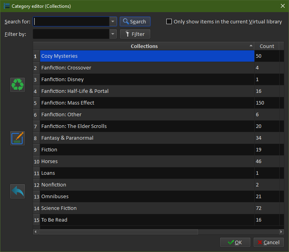Select Fanfiction: Mass Effect
The width and height of the screenshot is (289, 252).
click(x=147, y=103)
